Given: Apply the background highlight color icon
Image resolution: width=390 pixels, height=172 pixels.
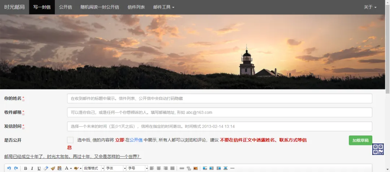Looking at the screenshot, I should 76,168.
